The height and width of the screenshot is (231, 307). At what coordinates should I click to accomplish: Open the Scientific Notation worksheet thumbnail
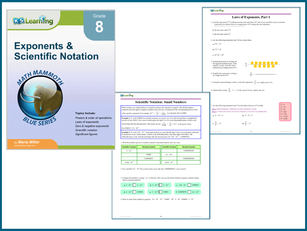pyautogui.click(x=161, y=156)
